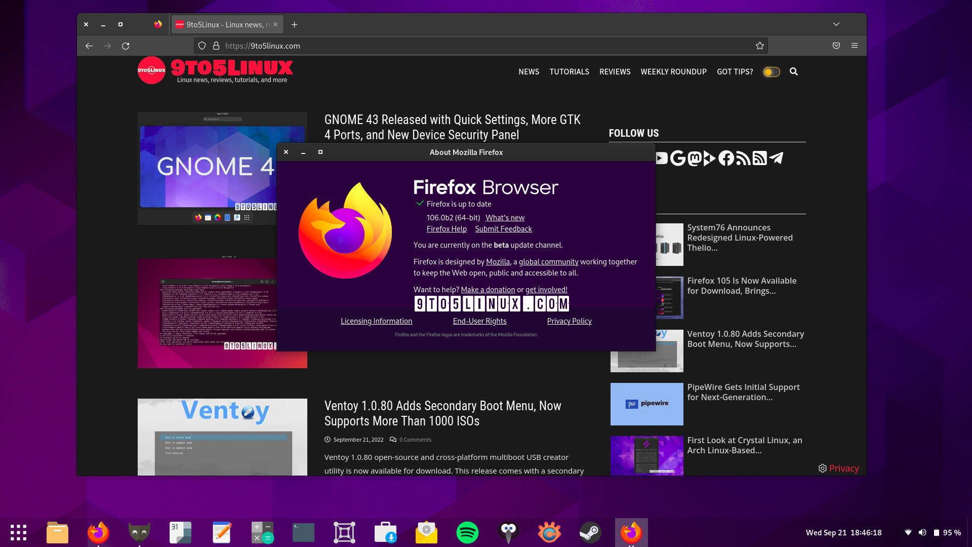Open the mail envelope app in dock

(426, 532)
